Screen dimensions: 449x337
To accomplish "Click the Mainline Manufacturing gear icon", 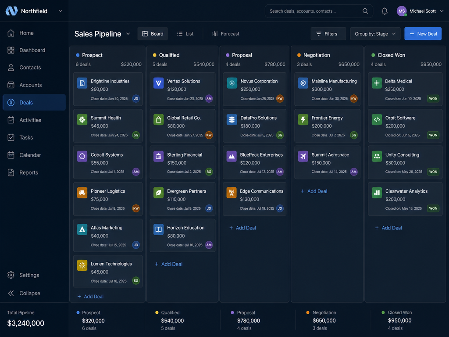I will [303, 83].
